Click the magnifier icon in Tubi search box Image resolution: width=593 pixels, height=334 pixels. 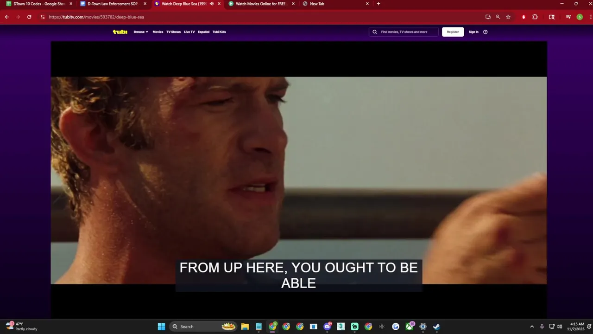(375, 32)
